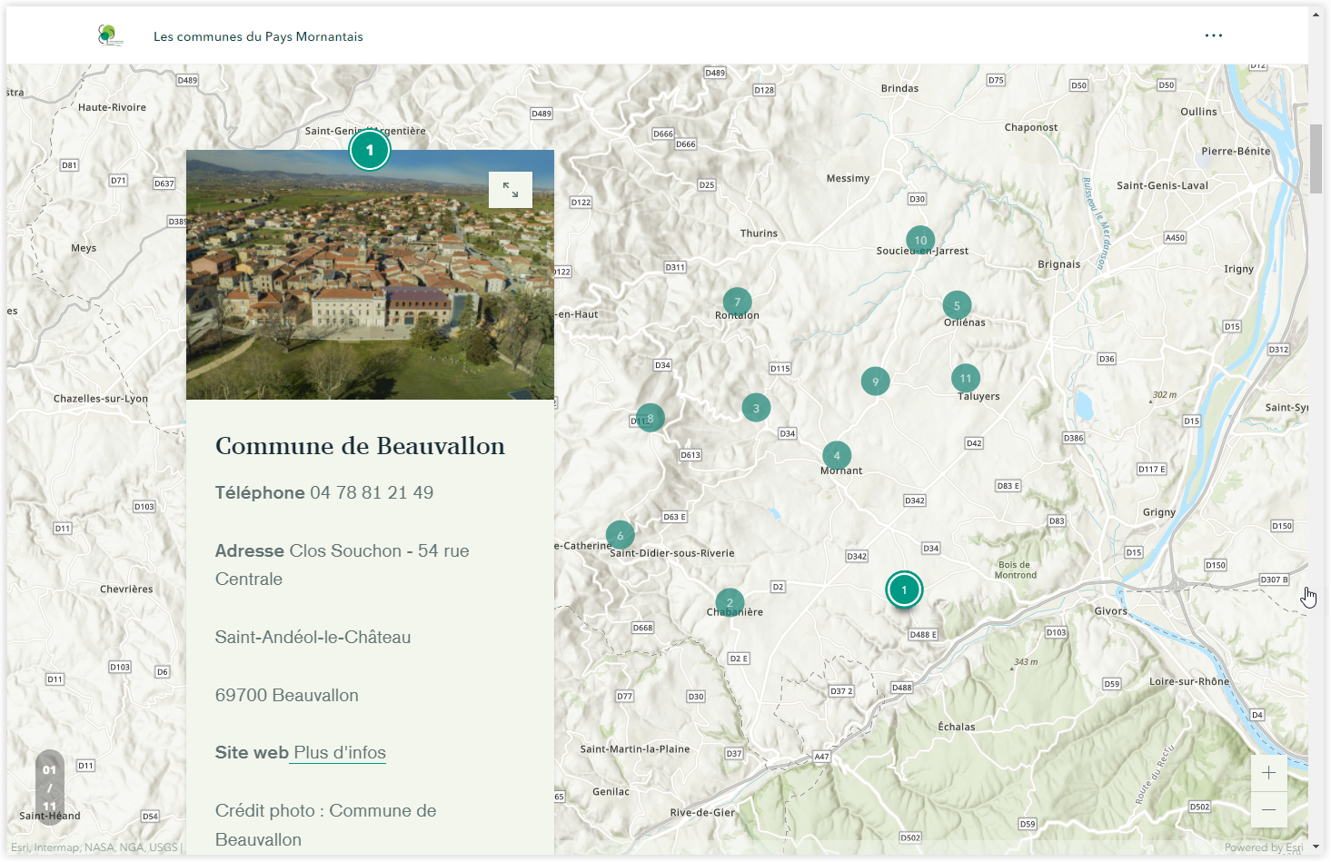Image resolution: width=1331 pixels, height=862 pixels.
Task: Click the Haute-Rivoire label on the map
Action: [112, 107]
